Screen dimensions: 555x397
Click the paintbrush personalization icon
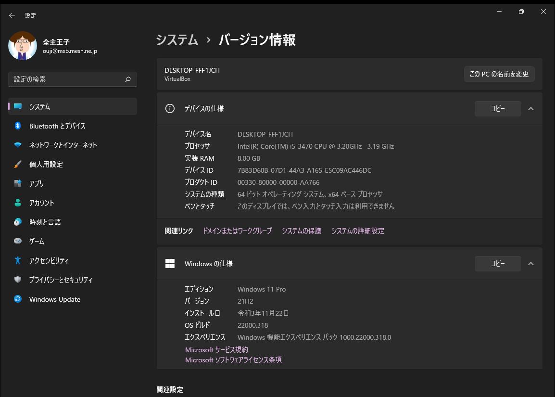(18, 164)
